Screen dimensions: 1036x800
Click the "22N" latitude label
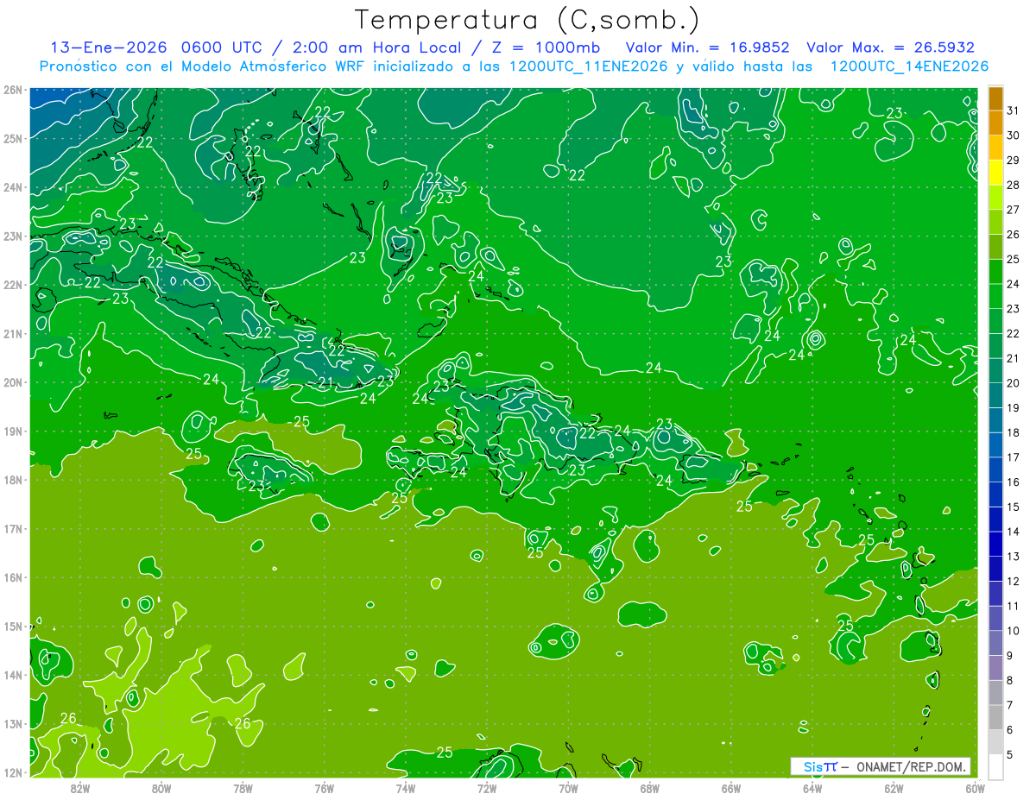tap(12, 285)
